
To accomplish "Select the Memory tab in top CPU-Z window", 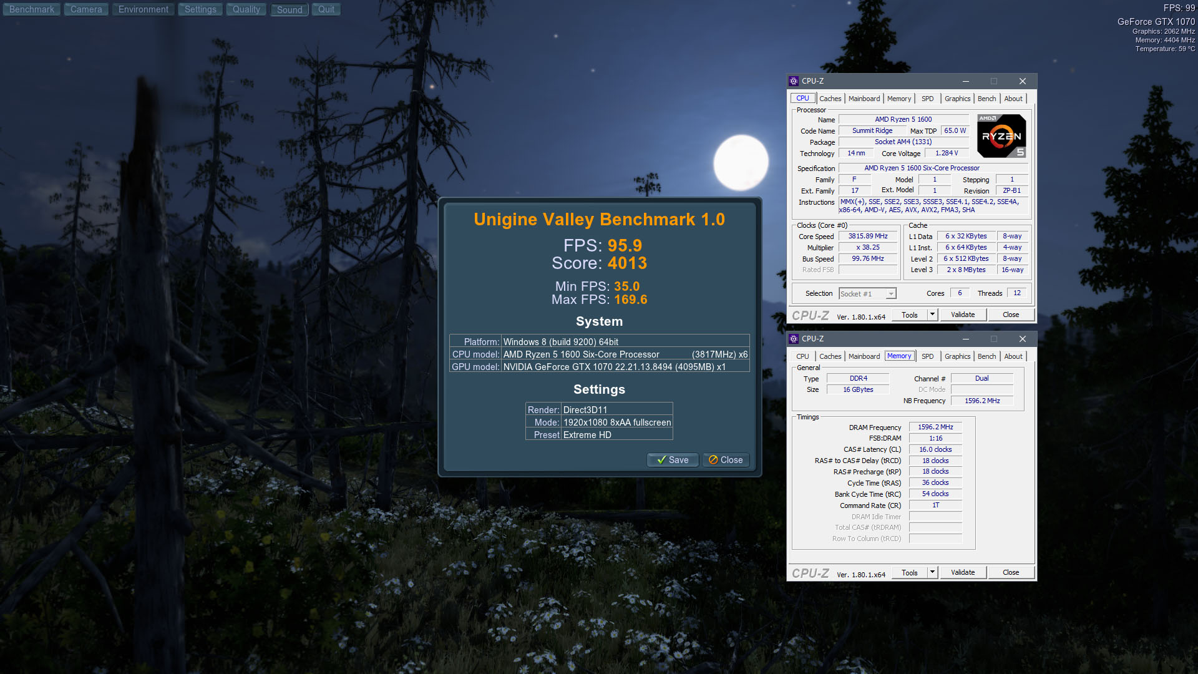I will click(x=899, y=99).
